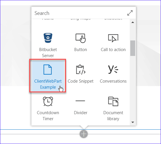161x144 pixels.
Task: Add the Document library web part icon
Action: (113, 101)
